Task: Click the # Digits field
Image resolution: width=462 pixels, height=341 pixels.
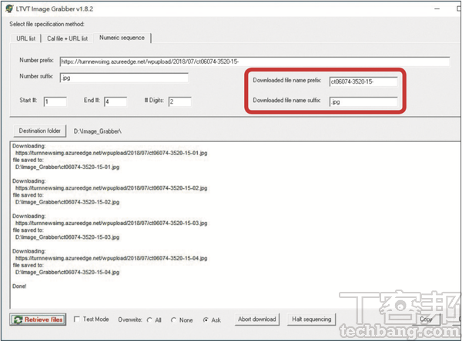Action: pos(179,101)
